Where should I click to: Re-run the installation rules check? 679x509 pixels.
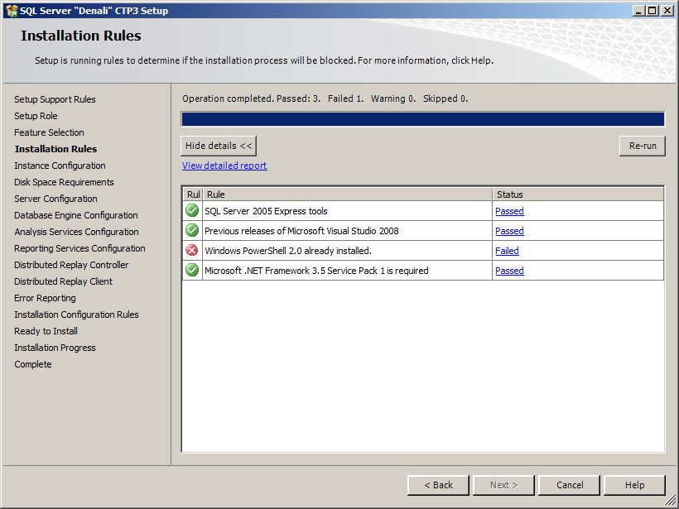pyautogui.click(x=643, y=146)
